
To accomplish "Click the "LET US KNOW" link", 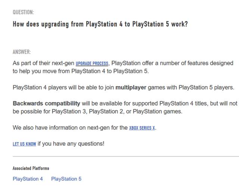I will (24, 144).
